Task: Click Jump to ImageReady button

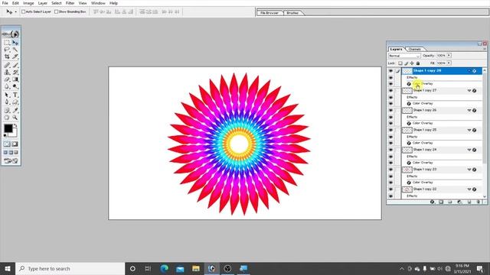Action: (x=11, y=160)
